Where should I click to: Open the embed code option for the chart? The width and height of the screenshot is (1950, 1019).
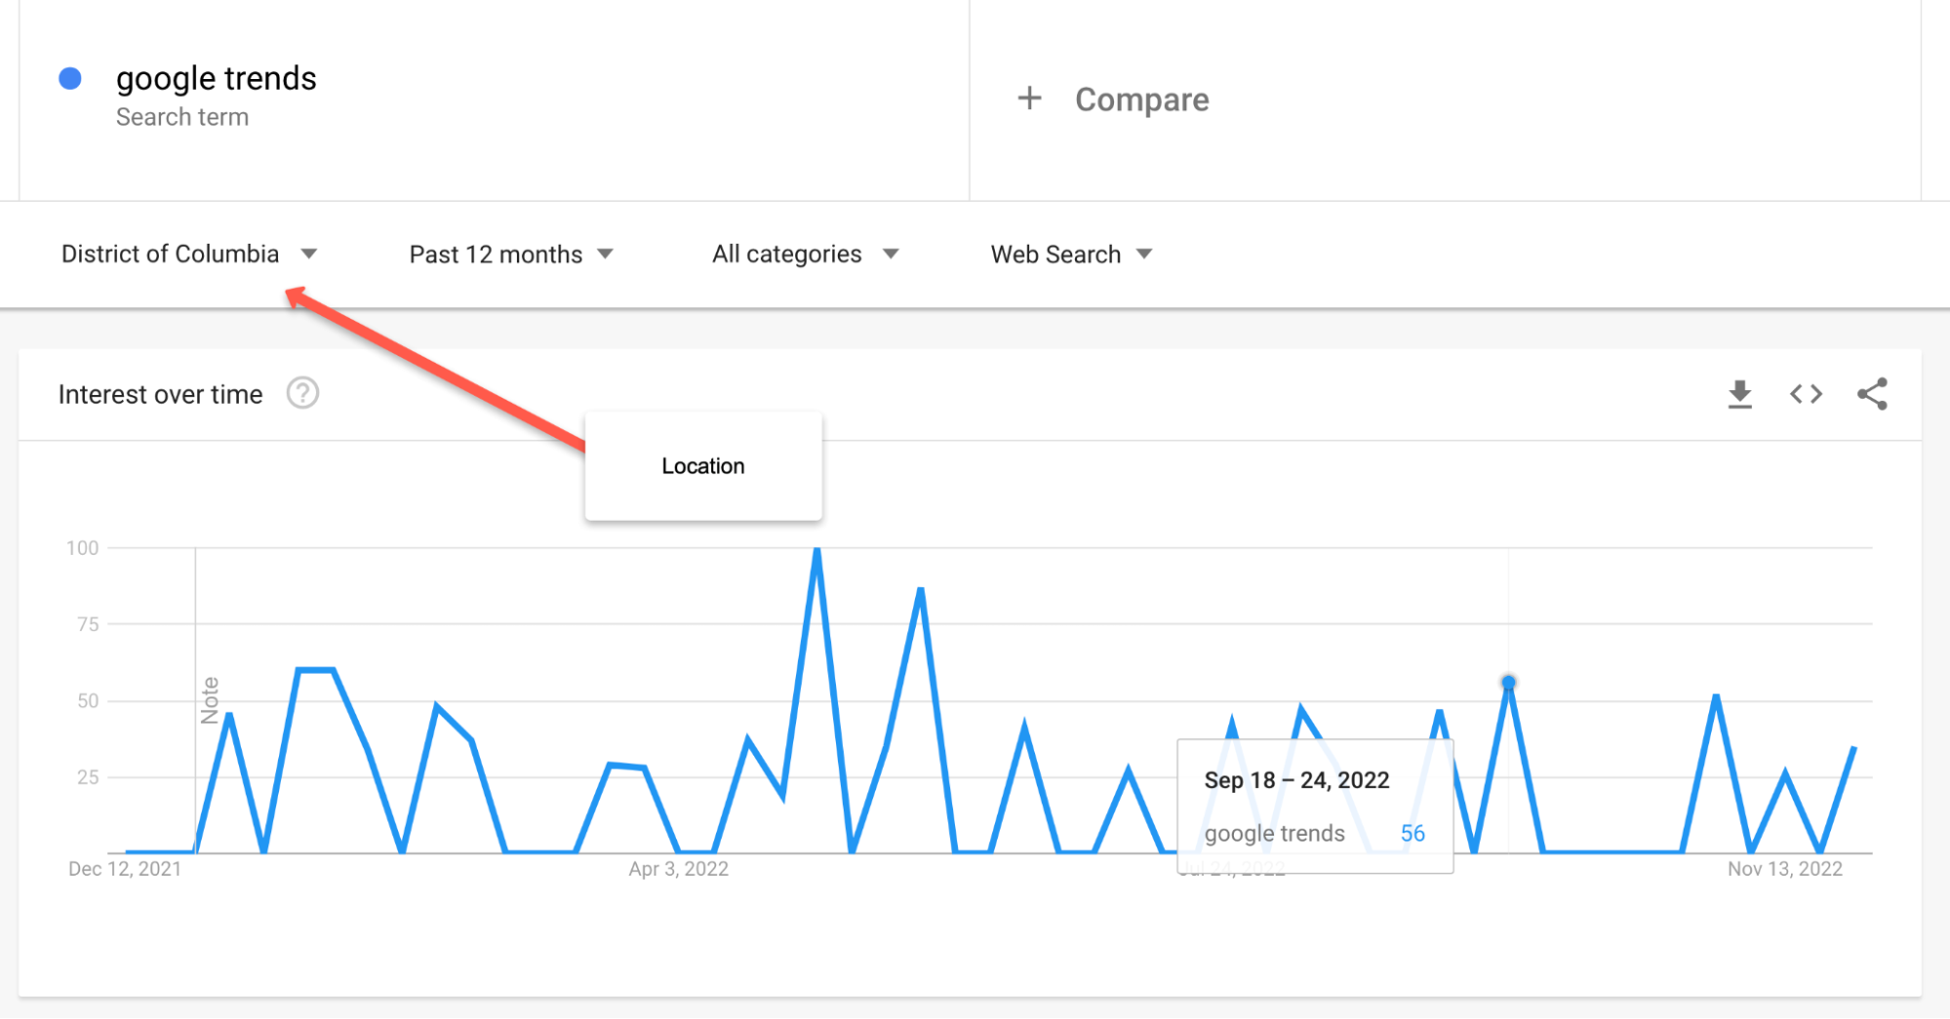point(1806,394)
